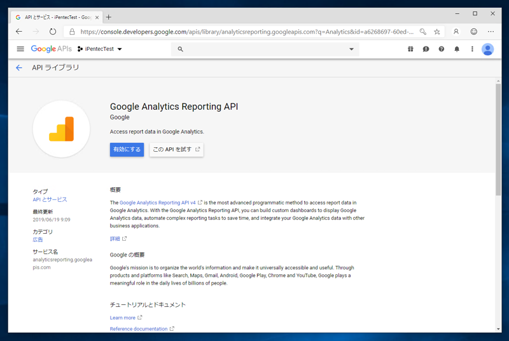The image size is (509, 341).
Task: Click the page vertical scrollbar thumb
Action: 498,140
